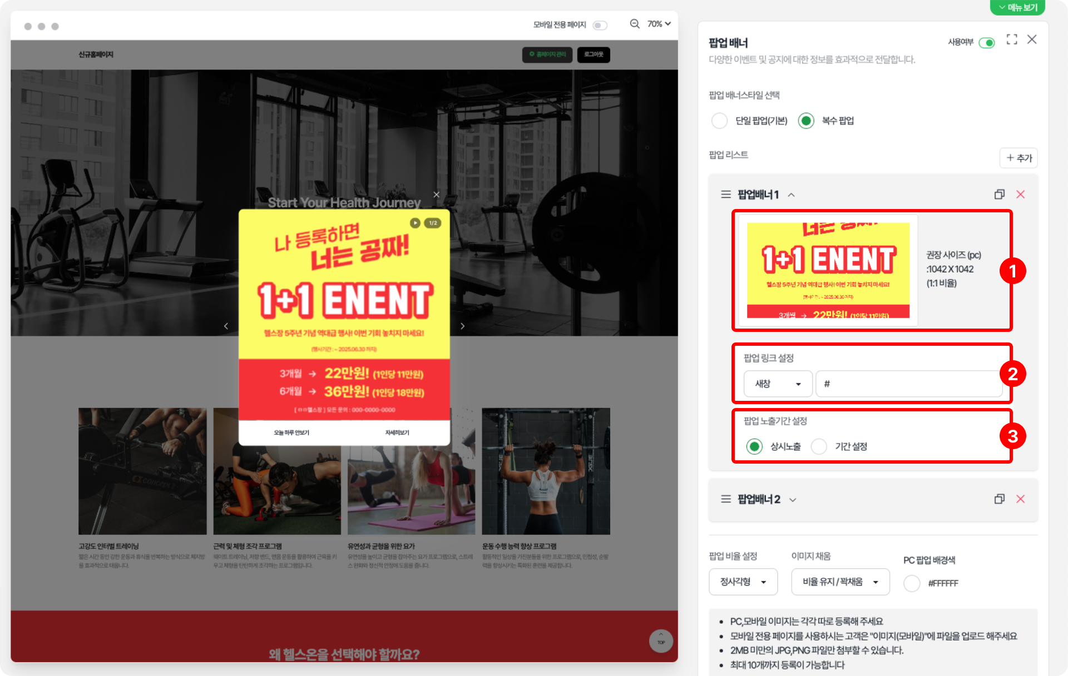Open the 근력 및 체형 조각 프로그램 image
This screenshot has height=676, width=1068.
pos(277,471)
